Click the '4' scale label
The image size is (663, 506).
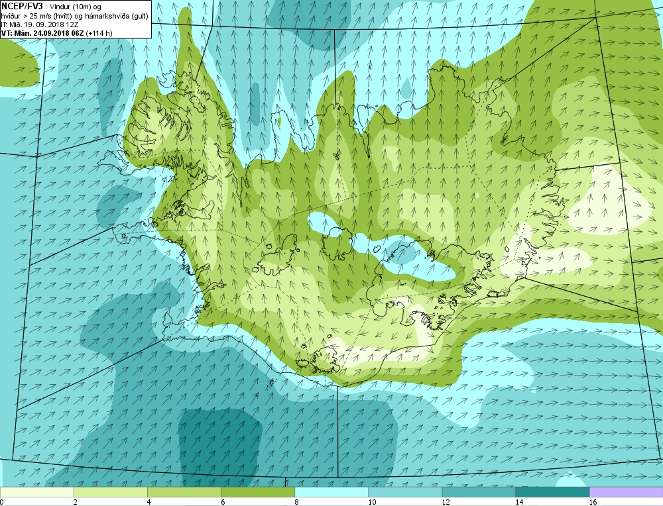[149, 502]
